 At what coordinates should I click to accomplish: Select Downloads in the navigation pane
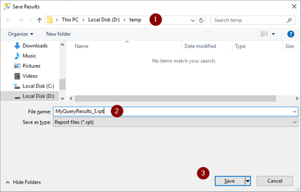(x=35, y=46)
